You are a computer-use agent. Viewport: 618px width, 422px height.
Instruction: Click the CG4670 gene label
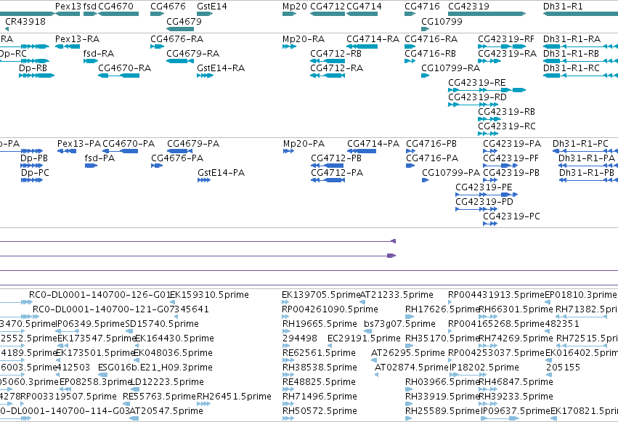click(116, 7)
